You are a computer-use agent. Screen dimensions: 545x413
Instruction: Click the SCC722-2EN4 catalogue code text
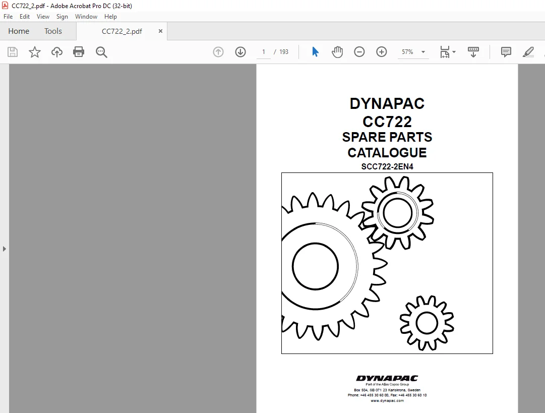pyautogui.click(x=387, y=166)
